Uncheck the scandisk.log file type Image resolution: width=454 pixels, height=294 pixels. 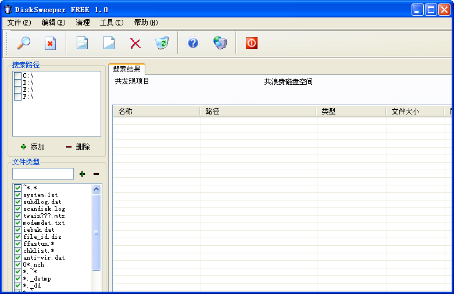17,209
